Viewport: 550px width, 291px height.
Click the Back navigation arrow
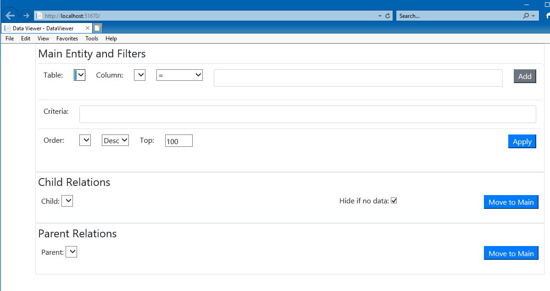click(10, 15)
